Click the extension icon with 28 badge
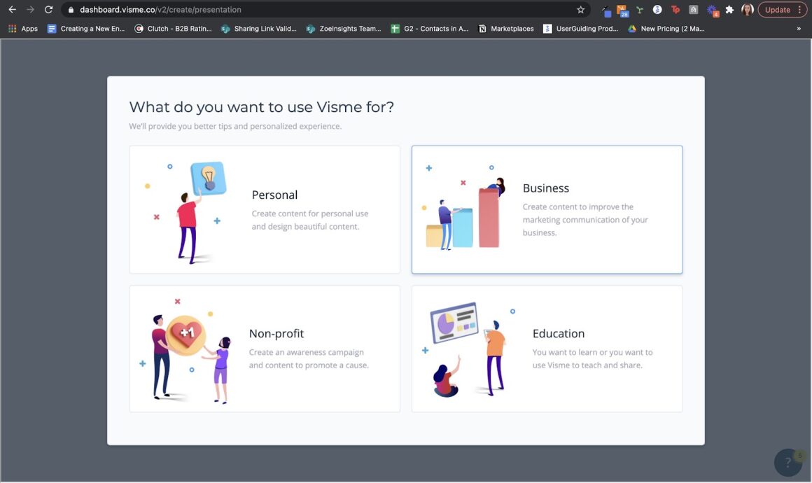The width and height of the screenshot is (812, 483). pyautogui.click(x=621, y=10)
